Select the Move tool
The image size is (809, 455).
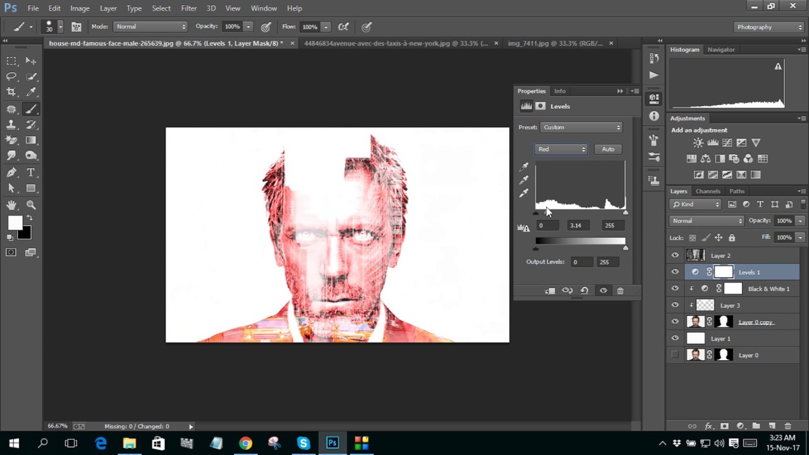31,61
